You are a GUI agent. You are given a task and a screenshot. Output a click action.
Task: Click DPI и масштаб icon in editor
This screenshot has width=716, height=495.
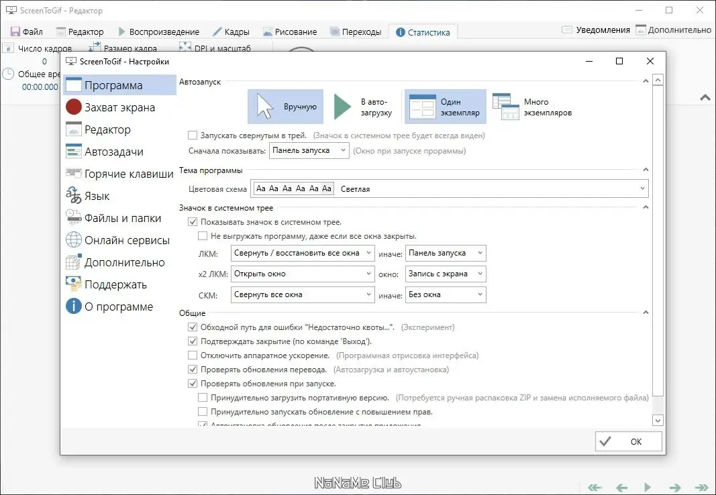[x=185, y=47]
